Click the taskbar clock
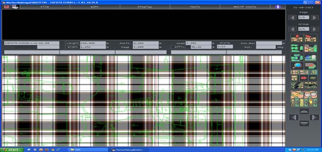 (313, 150)
